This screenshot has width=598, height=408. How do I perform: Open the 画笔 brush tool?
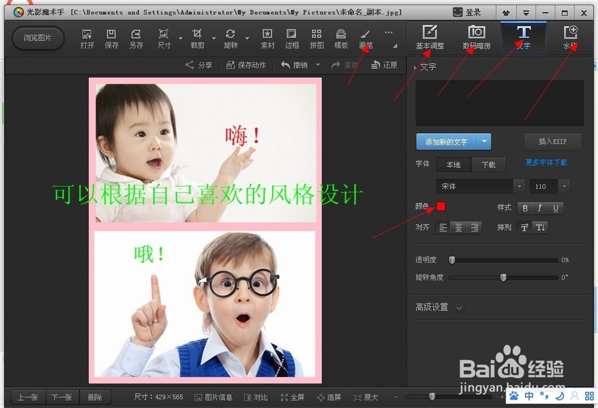coord(365,39)
